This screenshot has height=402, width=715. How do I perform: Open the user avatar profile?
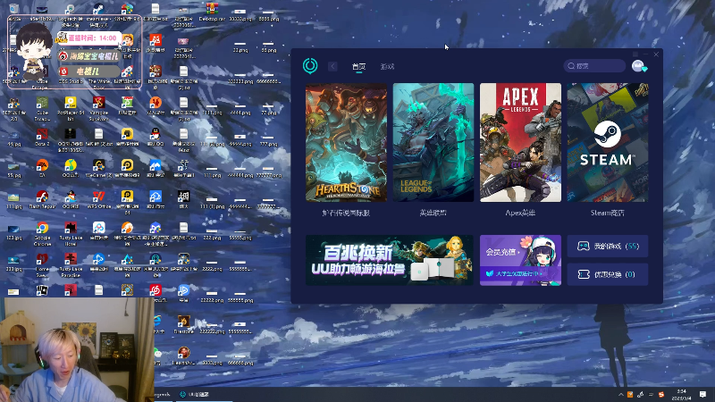tap(638, 66)
